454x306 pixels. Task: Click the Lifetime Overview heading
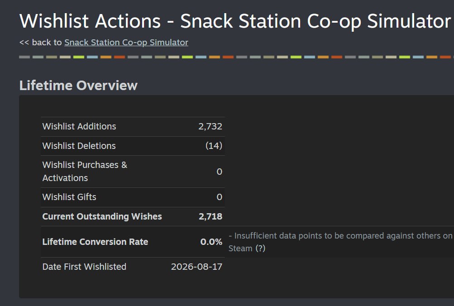coord(78,86)
